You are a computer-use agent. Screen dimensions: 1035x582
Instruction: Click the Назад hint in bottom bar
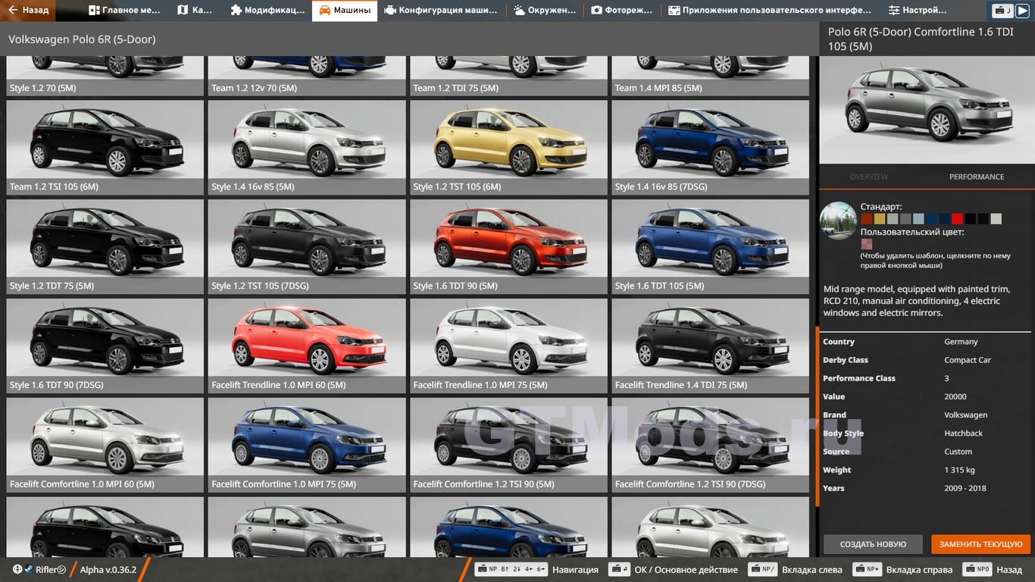coord(993,570)
